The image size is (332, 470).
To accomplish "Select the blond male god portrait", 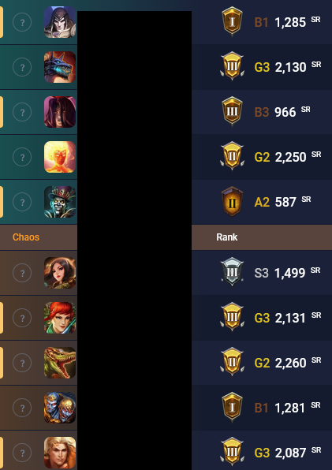I will click(60, 453).
